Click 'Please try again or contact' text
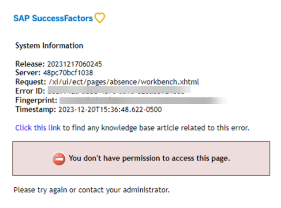This screenshot has width=281, height=208. tap(59, 190)
